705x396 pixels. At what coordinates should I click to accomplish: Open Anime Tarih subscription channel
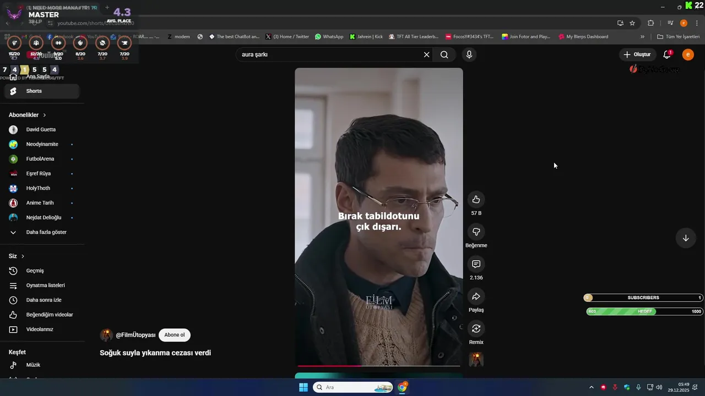(x=42, y=203)
